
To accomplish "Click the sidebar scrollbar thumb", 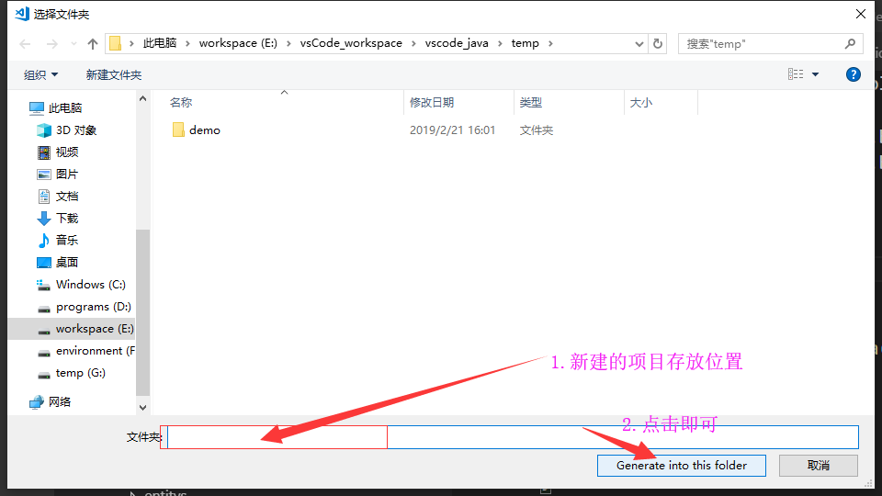I will tap(143, 312).
